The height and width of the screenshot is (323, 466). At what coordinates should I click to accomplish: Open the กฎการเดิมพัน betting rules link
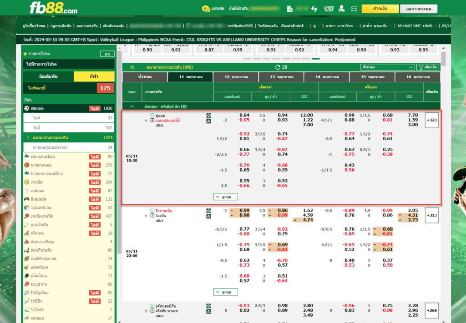click(x=61, y=26)
